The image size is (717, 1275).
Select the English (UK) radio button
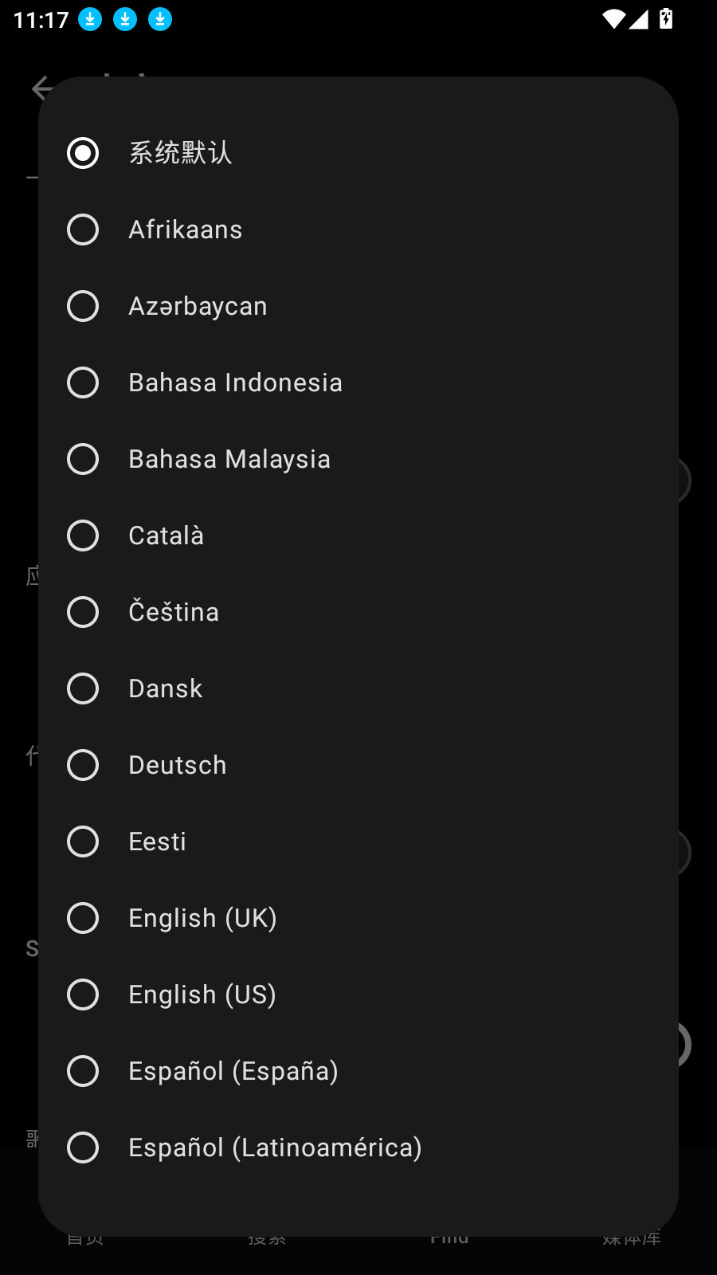pyautogui.click(x=83, y=918)
